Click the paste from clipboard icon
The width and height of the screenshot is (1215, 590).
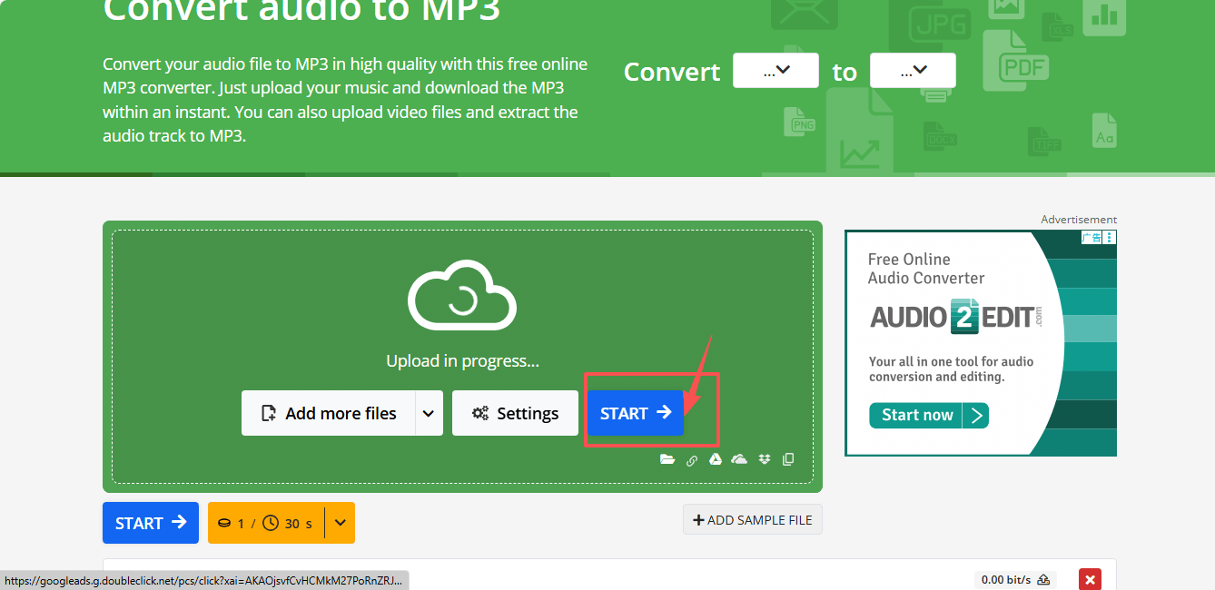pos(787,459)
